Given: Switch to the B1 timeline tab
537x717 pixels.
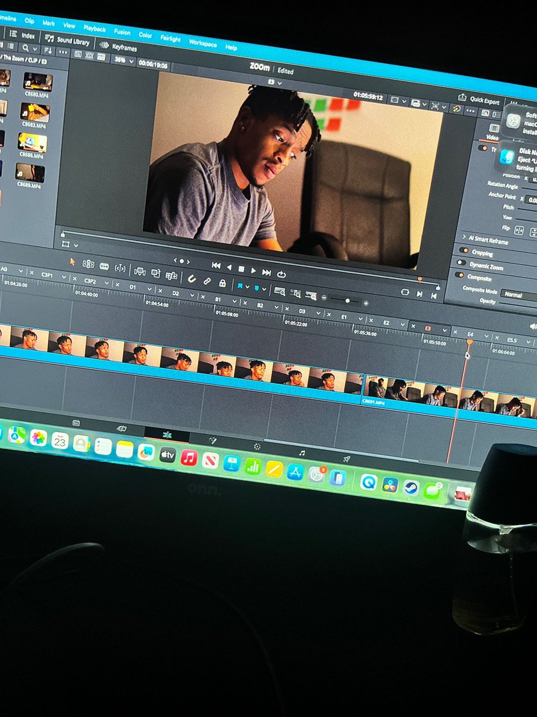Looking at the screenshot, I should [218, 299].
